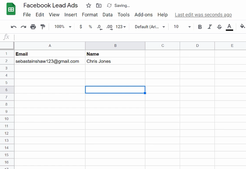Select the Email header cell
This screenshot has width=246, height=169.
point(50,54)
